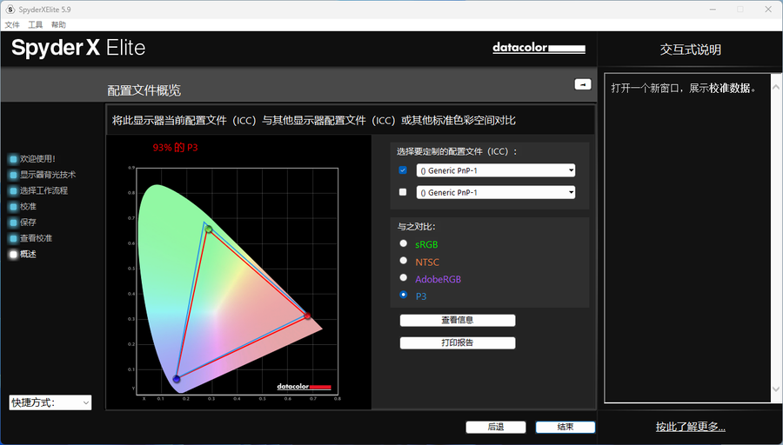
Task: Open the 按此了解更多 link
Action: 690,427
